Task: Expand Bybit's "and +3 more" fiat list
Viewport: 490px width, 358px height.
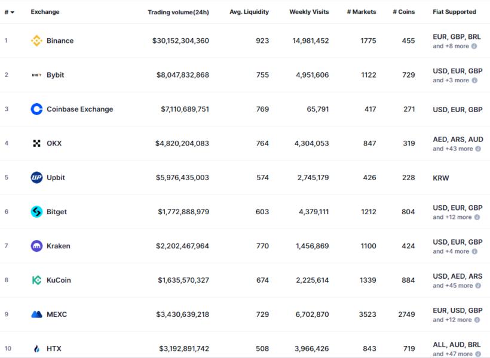Action: point(451,81)
